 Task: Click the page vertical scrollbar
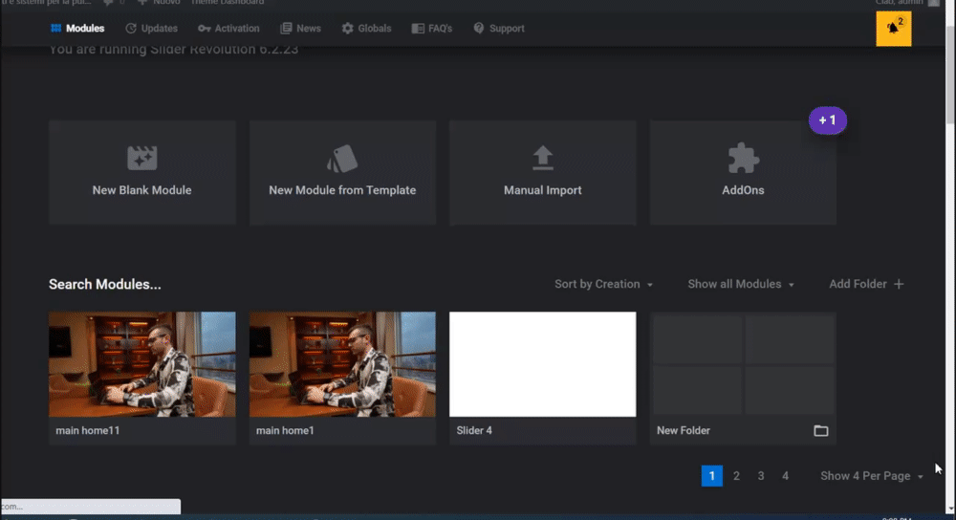(x=950, y=74)
